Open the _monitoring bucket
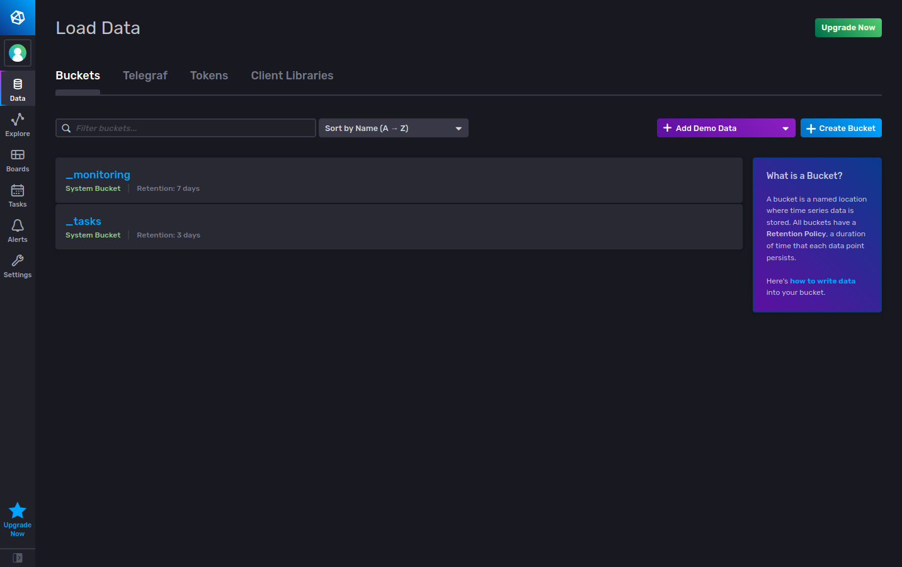902x567 pixels. point(98,175)
